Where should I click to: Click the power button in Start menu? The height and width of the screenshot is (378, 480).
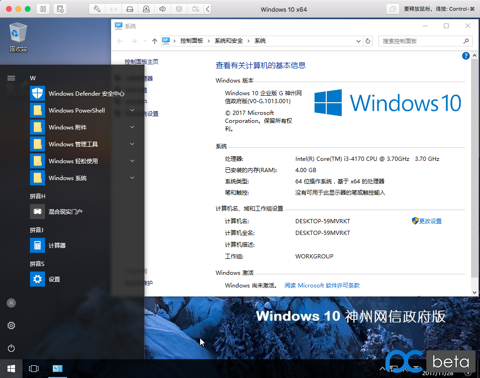click(11, 348)
